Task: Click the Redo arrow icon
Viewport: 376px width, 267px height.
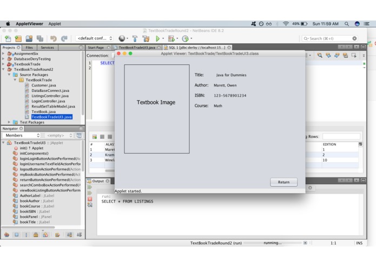Action: click(x=64, y=38)
